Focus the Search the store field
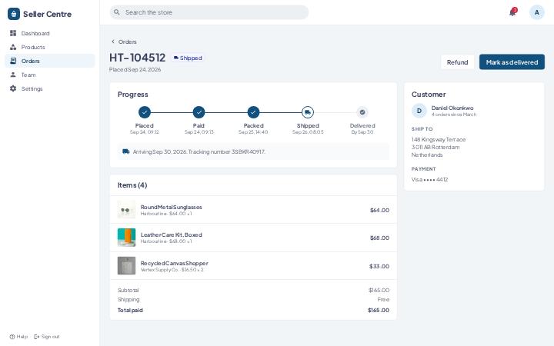 pyautogui.click(x=209, y=12)
